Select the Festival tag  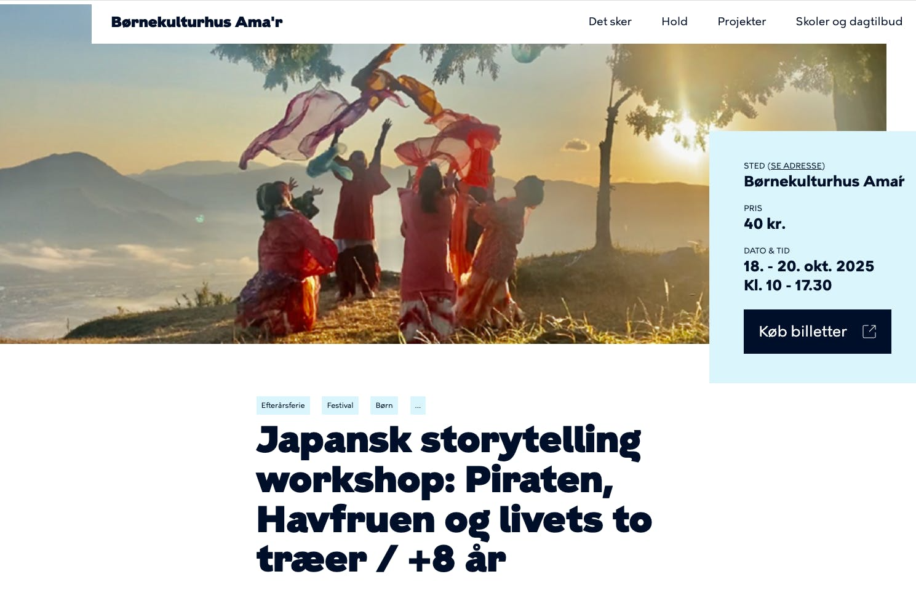pos(340,405)
